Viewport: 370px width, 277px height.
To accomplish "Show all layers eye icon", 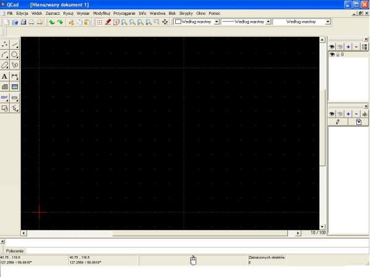I will pos(332,47).
